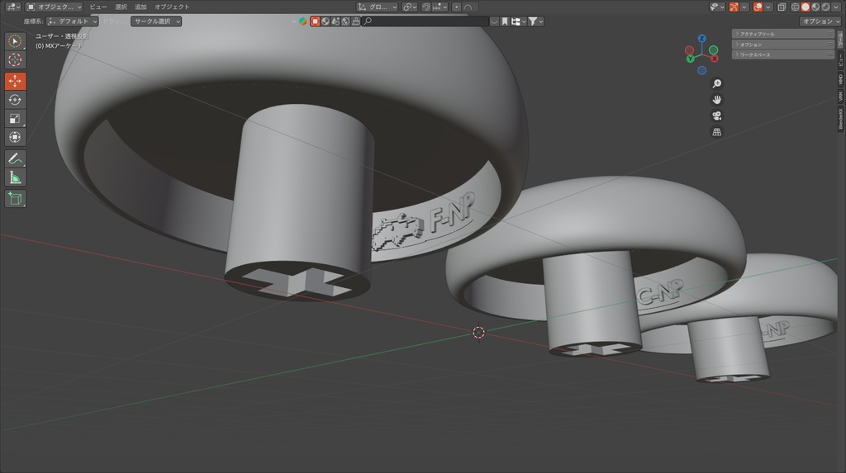846x473 pixels.
Task: Click the search input field
Action: [425, 21]
